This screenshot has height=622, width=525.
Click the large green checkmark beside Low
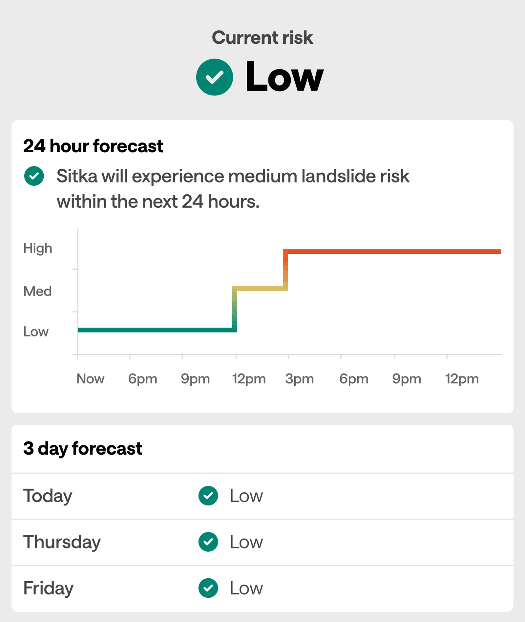(x=215, y=77)
